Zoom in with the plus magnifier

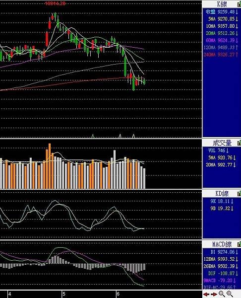(230, 294)
